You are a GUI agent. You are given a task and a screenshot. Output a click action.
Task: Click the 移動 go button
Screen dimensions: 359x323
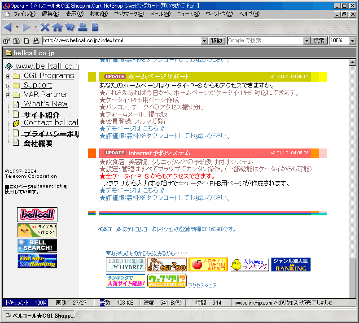(217, 40)
